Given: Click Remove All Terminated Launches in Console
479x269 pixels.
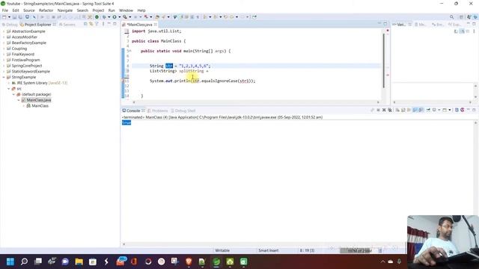Looking at the screenshot, I should point(390,110).
